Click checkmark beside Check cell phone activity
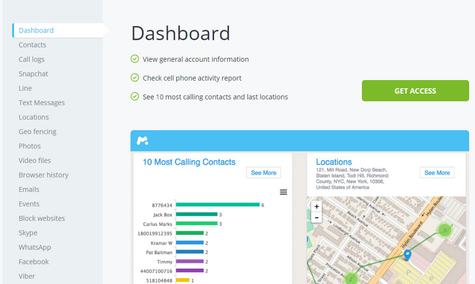 point(134,78)
